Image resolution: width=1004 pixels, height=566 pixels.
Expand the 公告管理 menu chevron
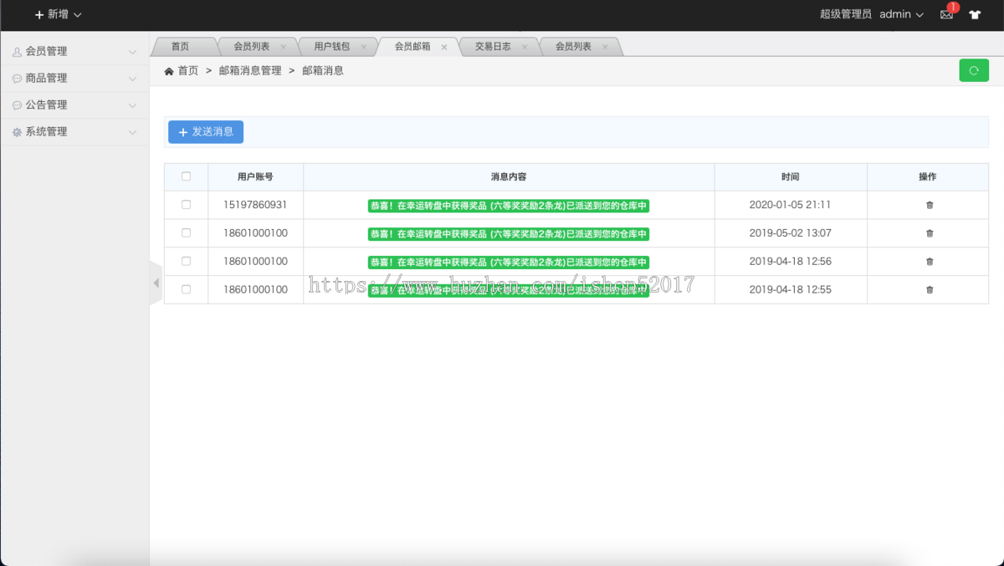pyautogui.click(x=132, y=105)
